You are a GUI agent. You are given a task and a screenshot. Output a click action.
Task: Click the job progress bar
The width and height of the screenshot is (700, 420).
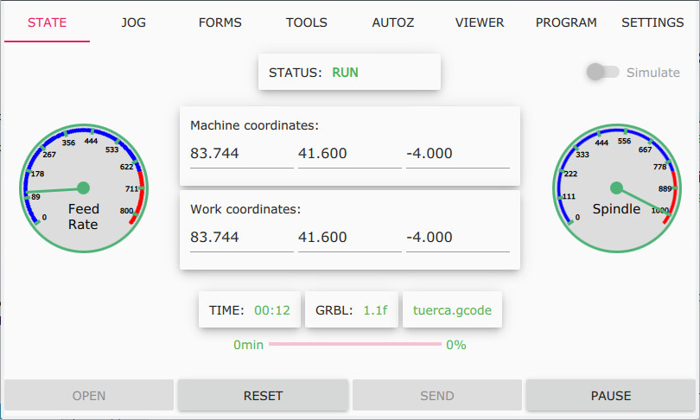(354, 344)
